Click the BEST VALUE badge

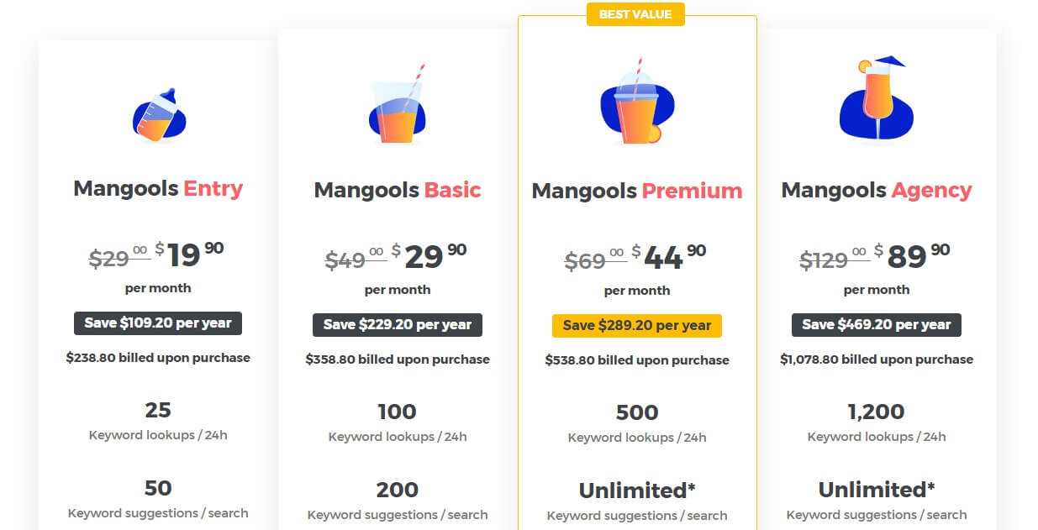636,14
